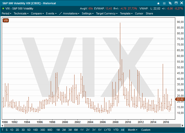Select the 1D time range
The image size is (185, 133).
click(12, 130)
